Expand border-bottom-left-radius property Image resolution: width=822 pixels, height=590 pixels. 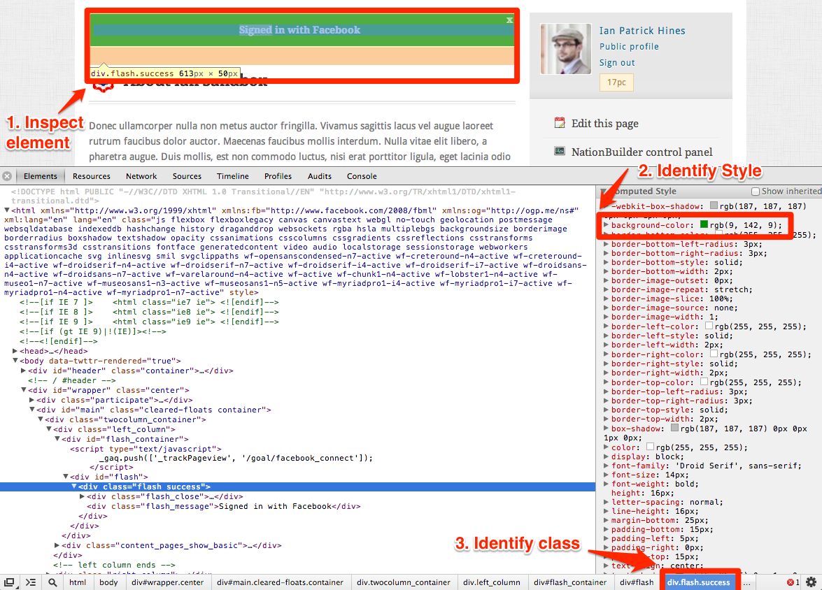click(x=606, y=244)
